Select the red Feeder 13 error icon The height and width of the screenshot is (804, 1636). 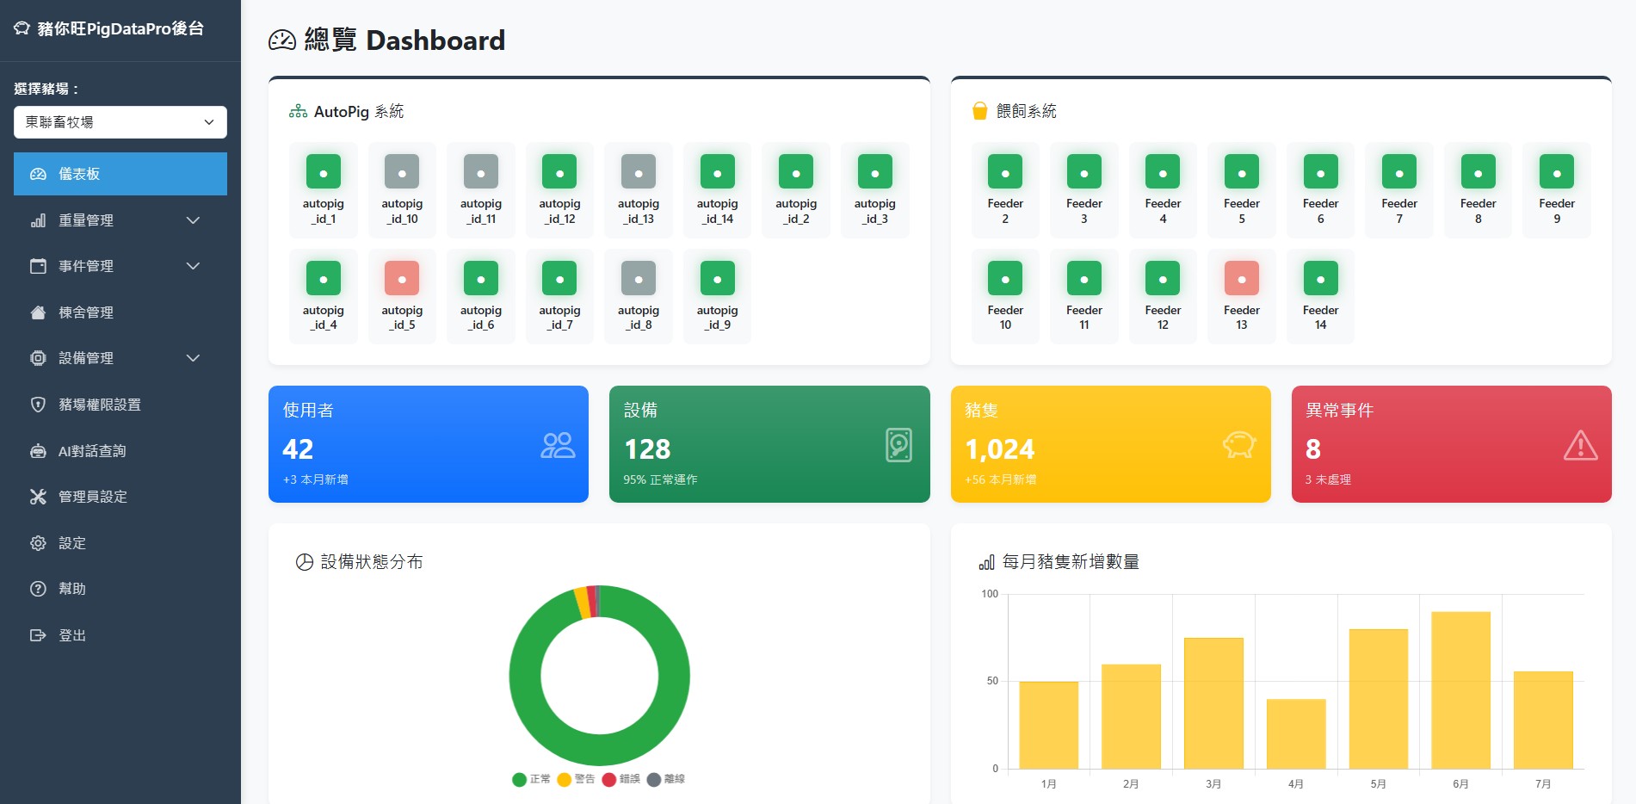[1242, 278]
